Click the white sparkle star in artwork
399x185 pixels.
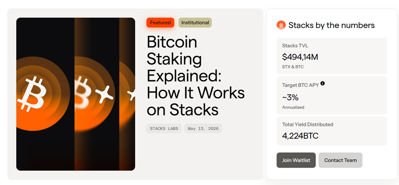point(104,94)
